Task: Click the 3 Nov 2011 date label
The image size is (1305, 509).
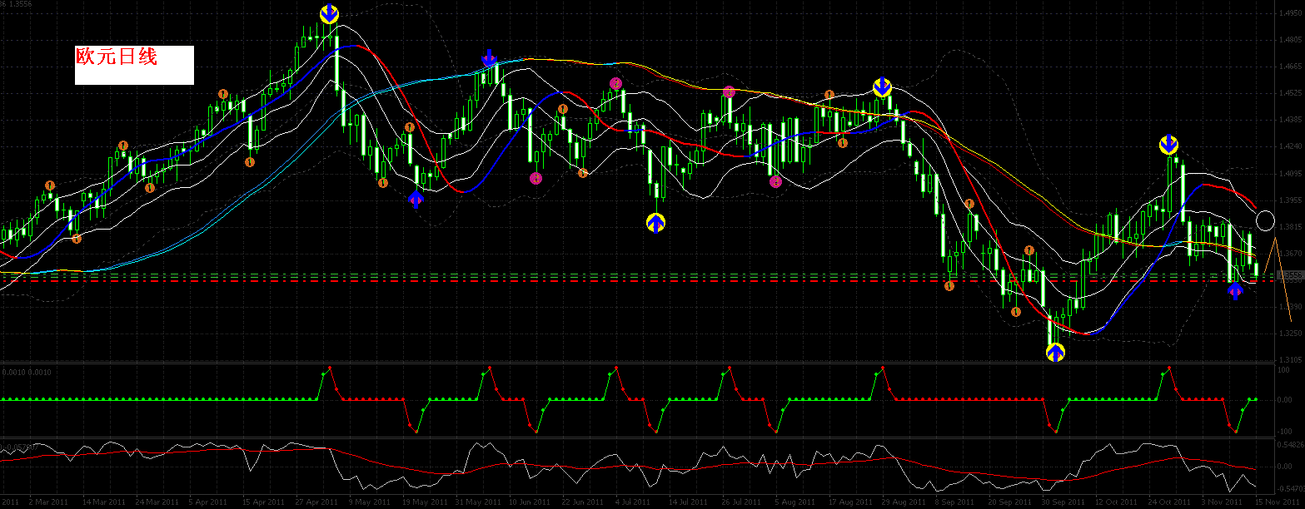Action: pyautogui.click(x=1222, y=502)
